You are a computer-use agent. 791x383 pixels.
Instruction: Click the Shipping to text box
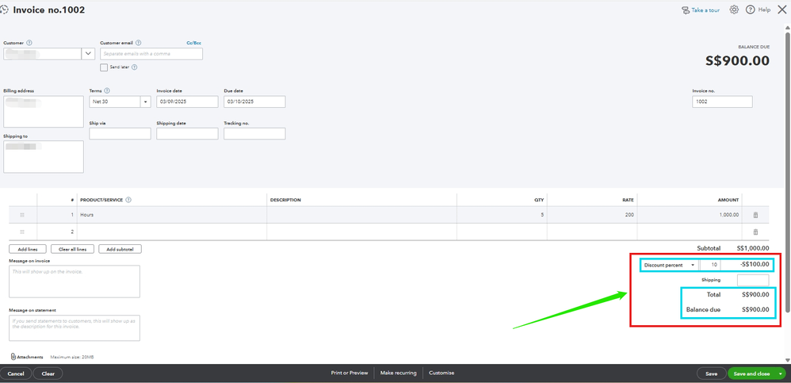point(44,156)
